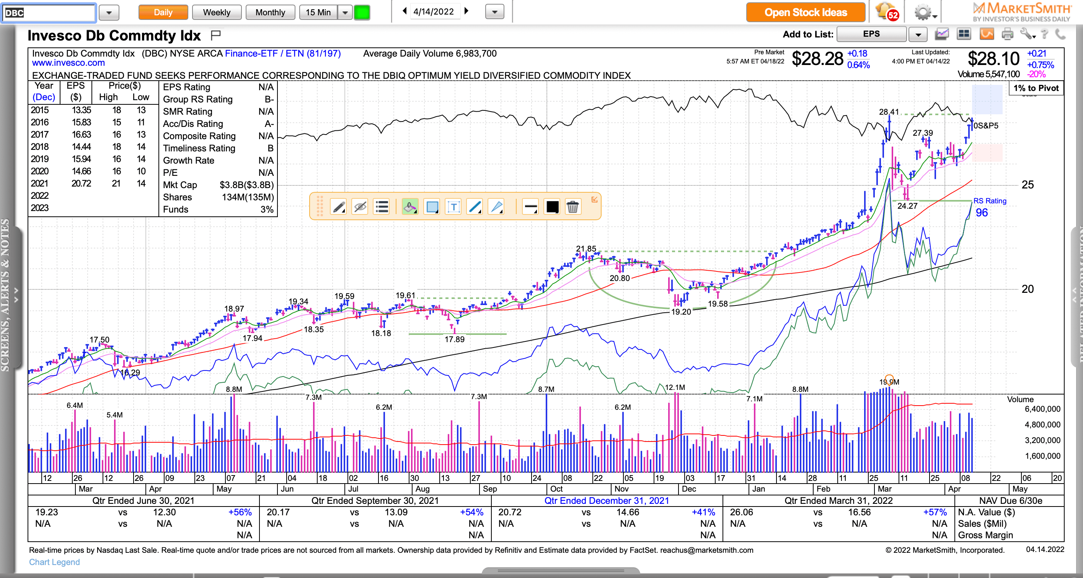Screen dimensions: 1083x578
Task: Click the +57% quarterly change value
Action: pos(935,512)
